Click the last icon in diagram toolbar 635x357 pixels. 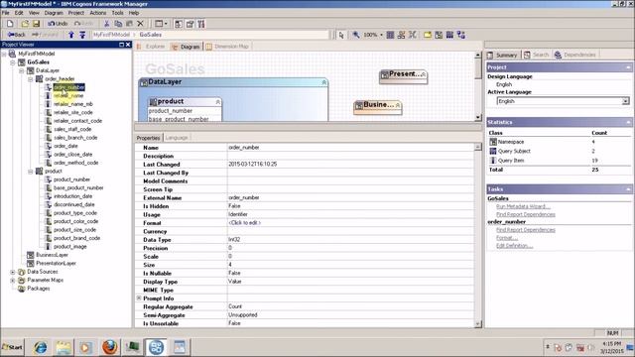pyautogui.click(x=460, y=35)
